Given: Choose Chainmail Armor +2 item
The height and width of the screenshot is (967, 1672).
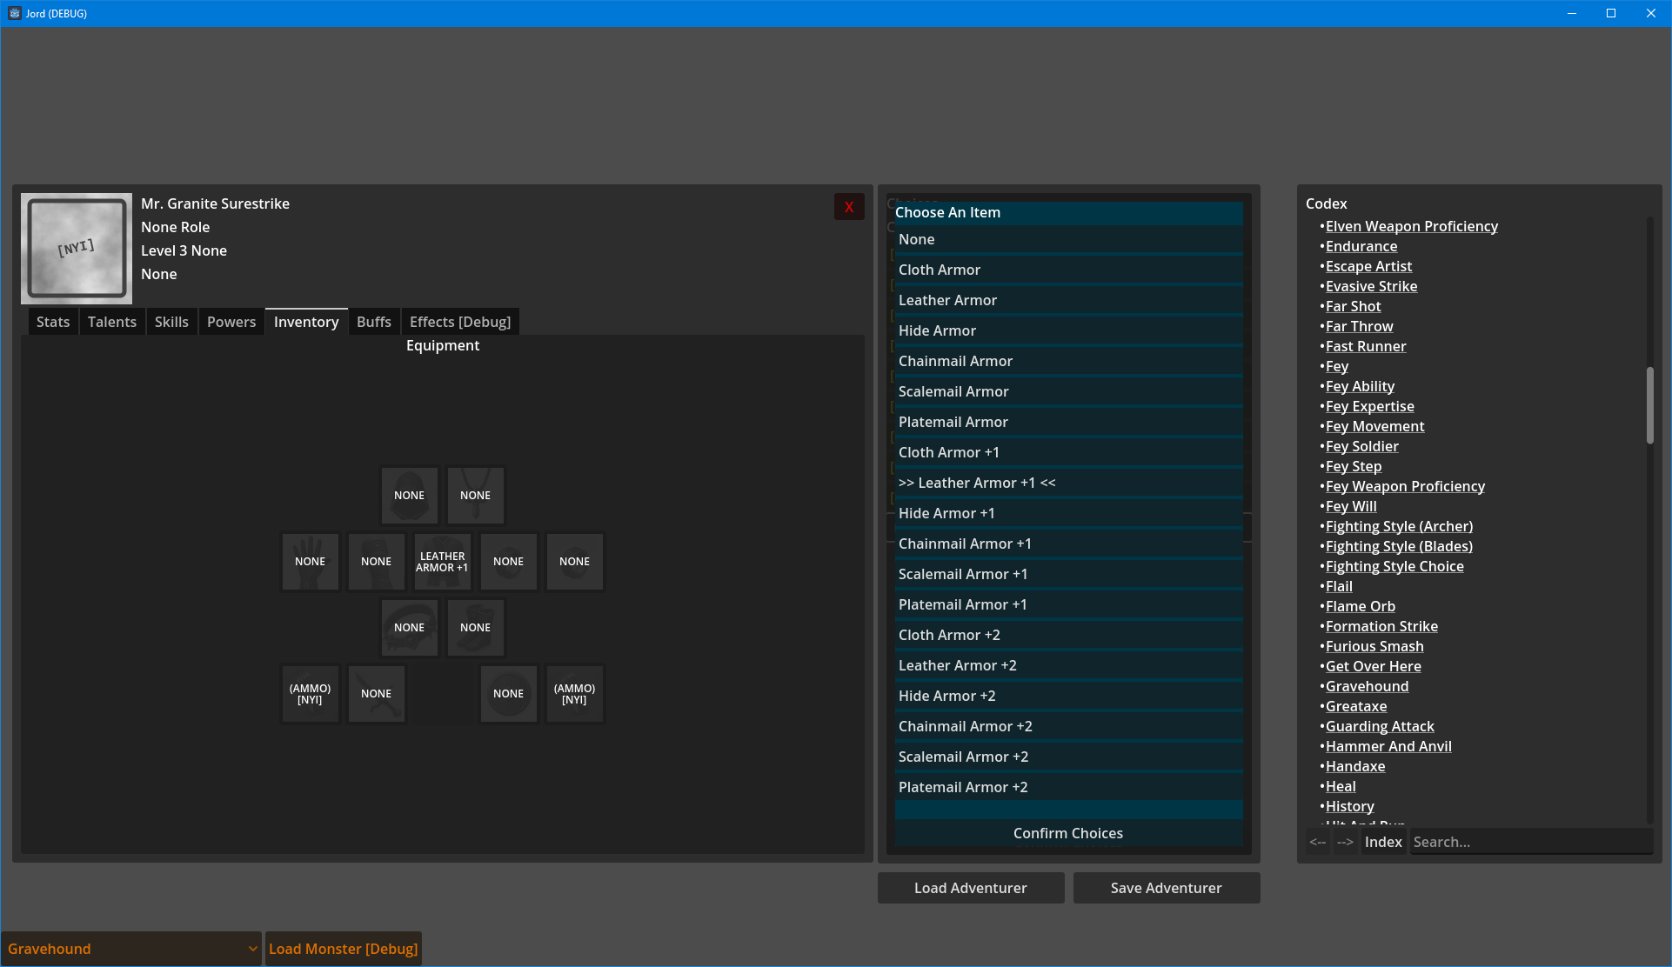Looking at the screenshot, I should (1068, 726).
